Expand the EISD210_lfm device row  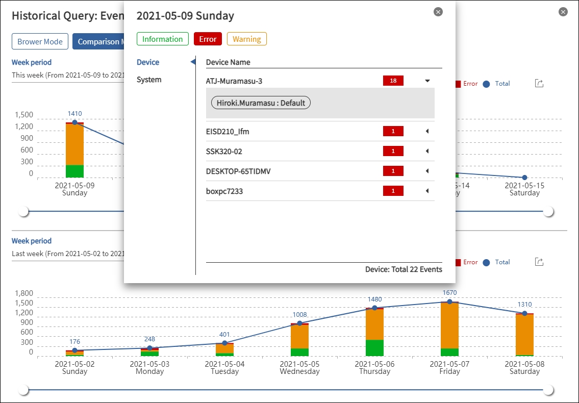coord(427,132)
